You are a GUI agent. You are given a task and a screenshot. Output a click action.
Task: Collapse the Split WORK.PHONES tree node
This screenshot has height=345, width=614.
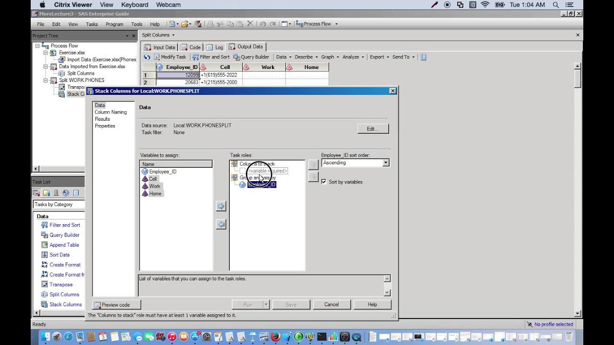point(46,80)
